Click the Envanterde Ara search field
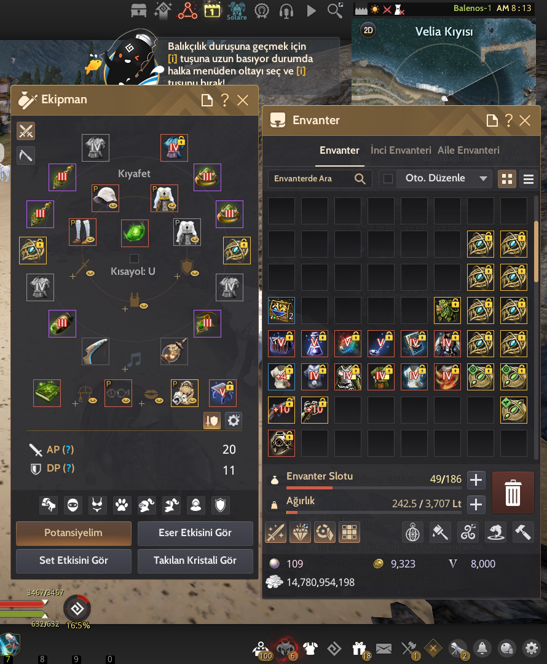 click(320, 179)
